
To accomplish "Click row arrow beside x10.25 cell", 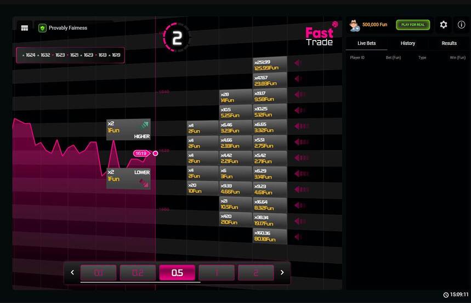I will [x=300, y=110].
